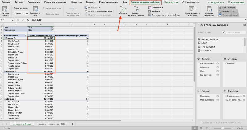Insert Сводная диаграмма chart

tap(209, 11)
